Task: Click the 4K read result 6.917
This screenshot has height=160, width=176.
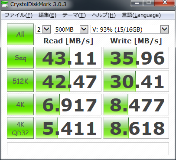Action: pyautogui.click(x=68, y=104)
